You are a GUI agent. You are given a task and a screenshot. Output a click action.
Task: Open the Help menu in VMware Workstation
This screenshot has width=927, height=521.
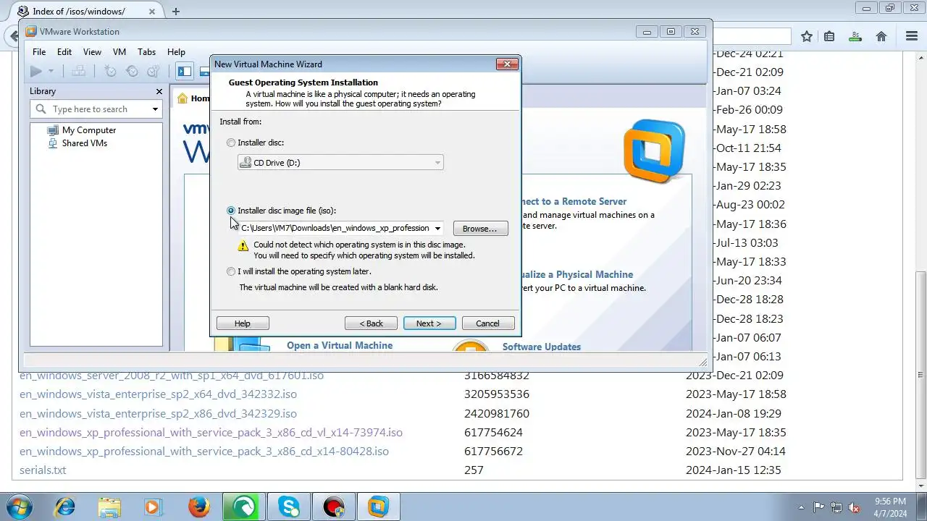tap(176, 52)
